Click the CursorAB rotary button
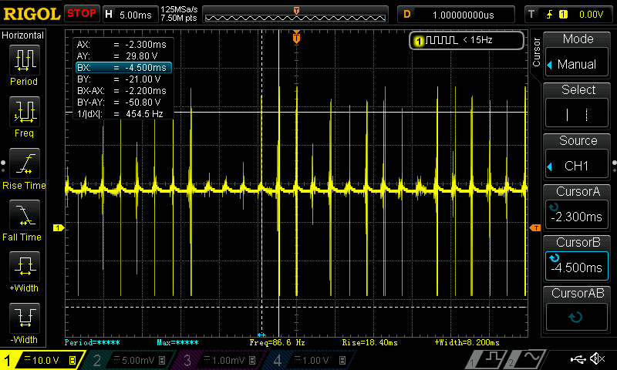617x370 pixels. (576, 318)
